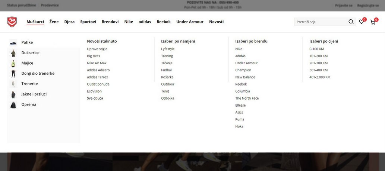Click the red shield site logo
This screenshot has width=385, height=171.
[x=12, y=22]
